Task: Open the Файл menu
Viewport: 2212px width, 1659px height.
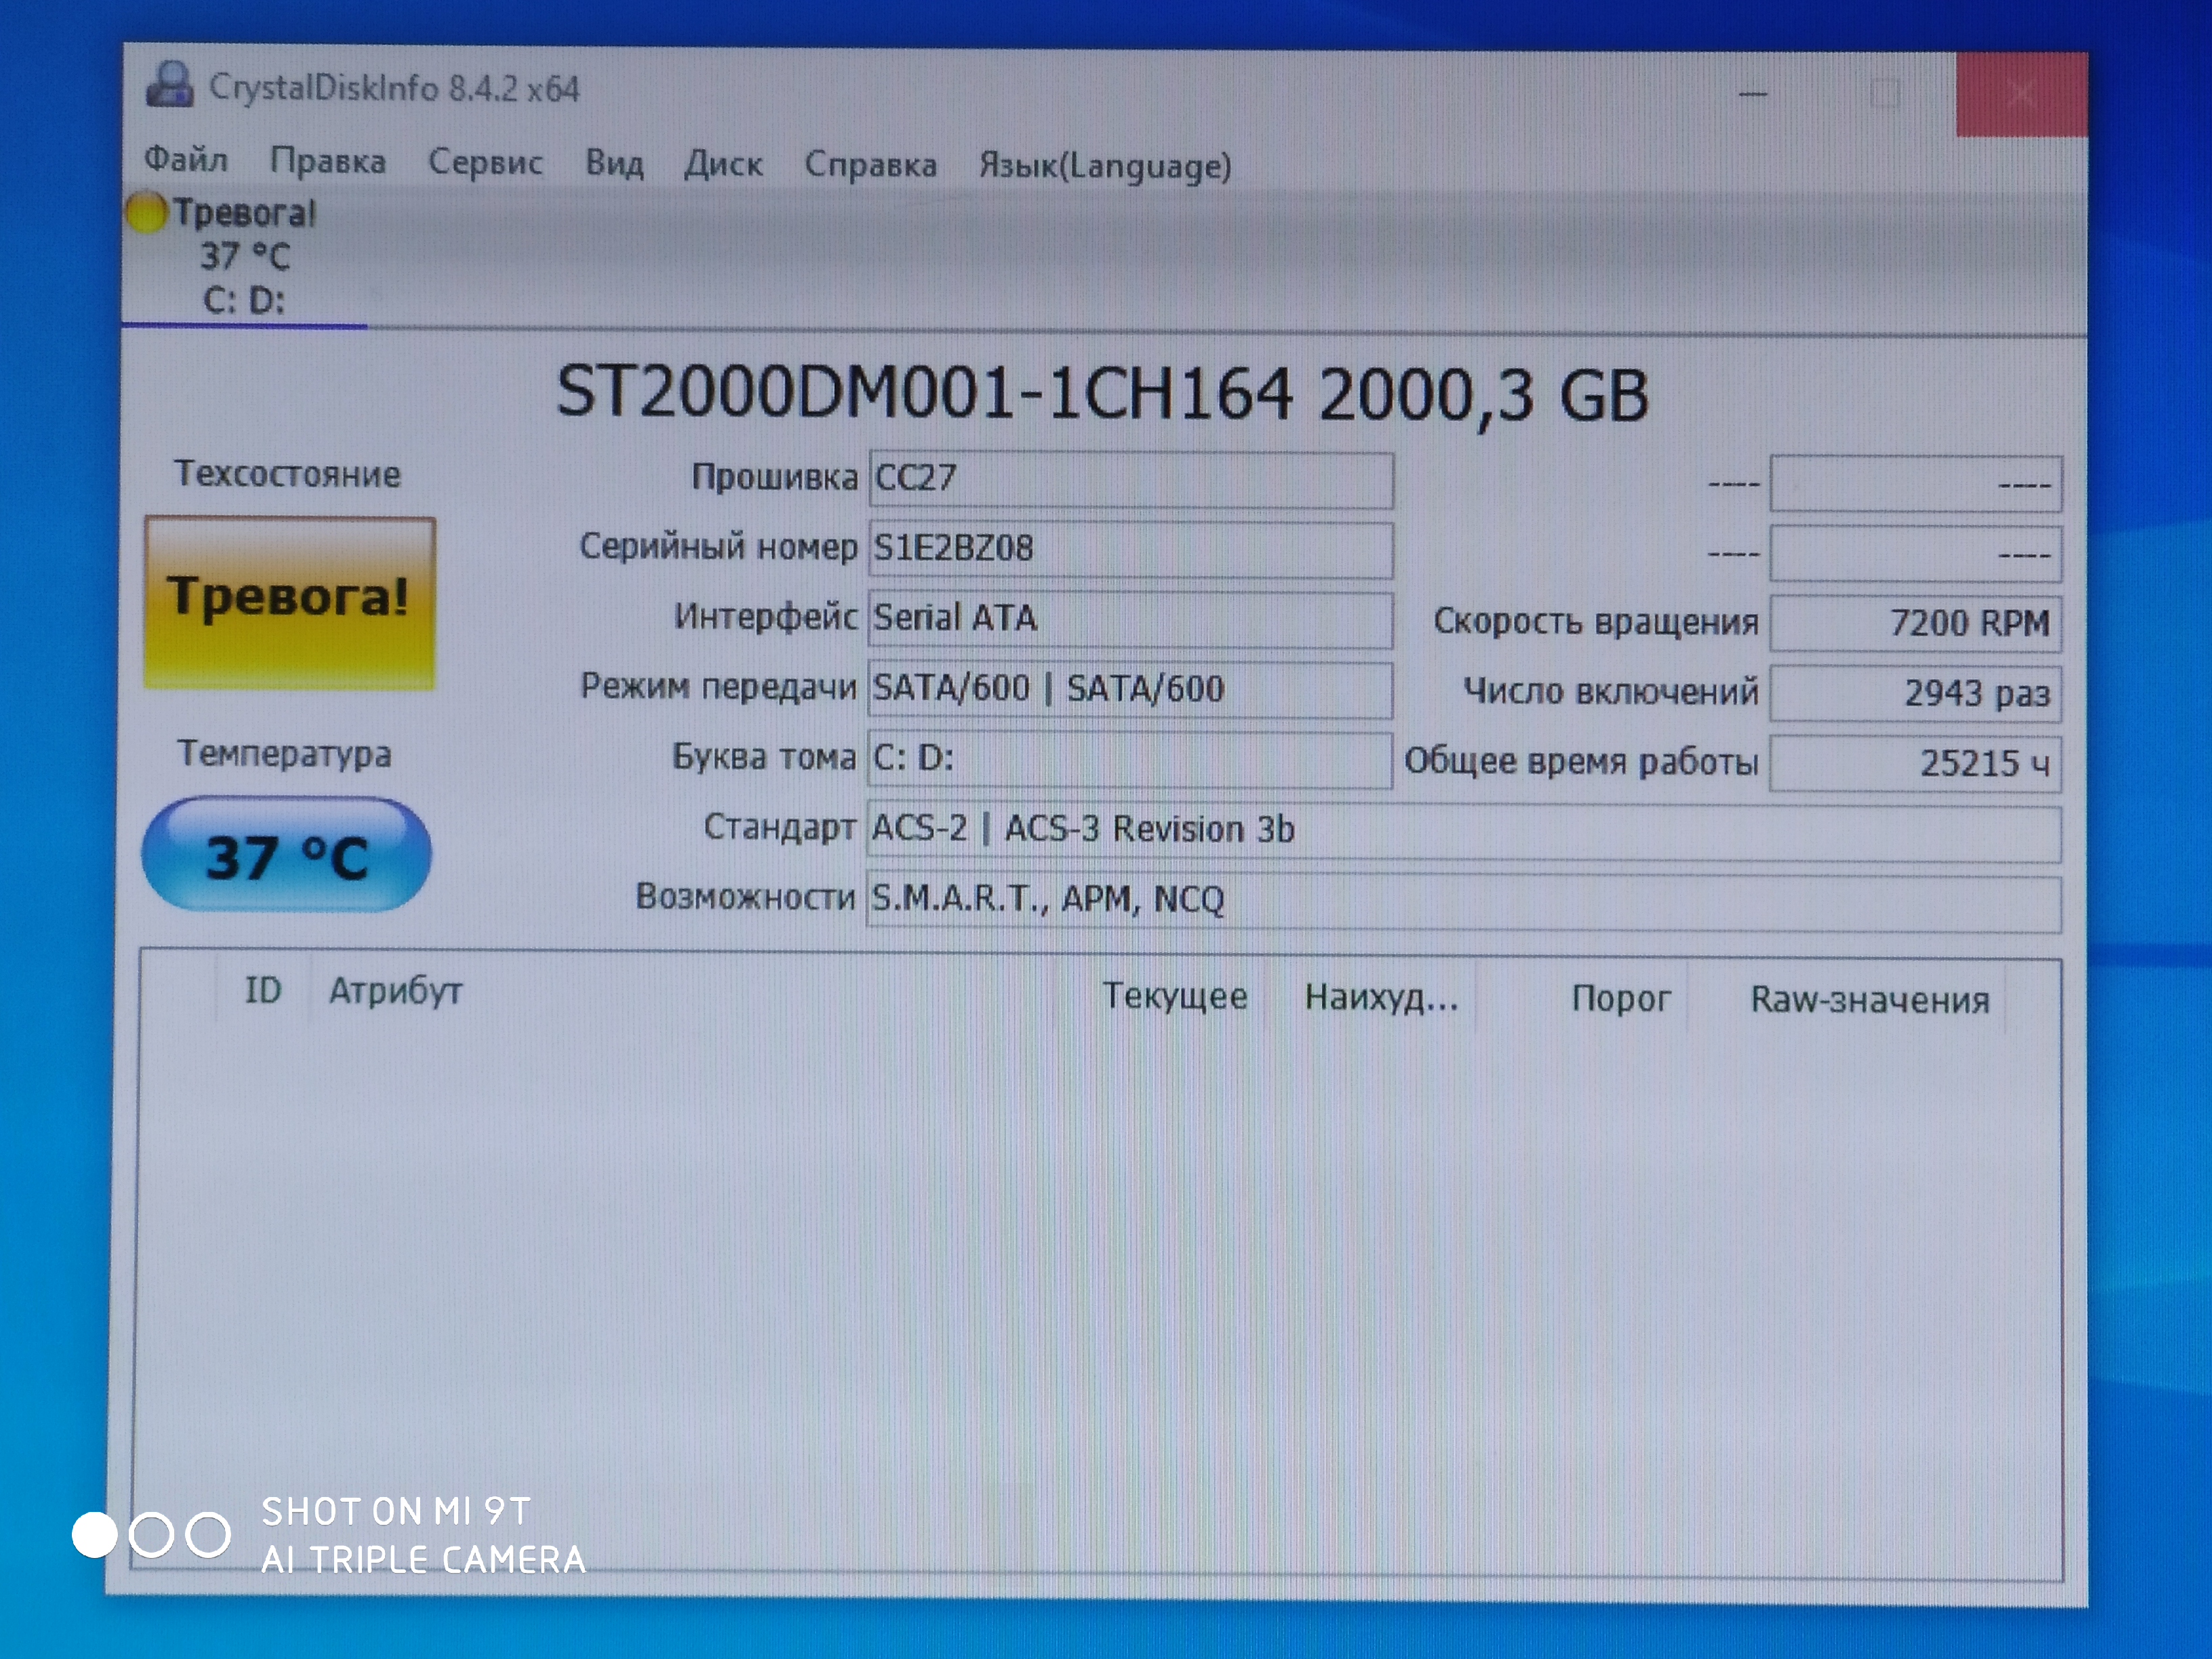Action: point(186,159)
